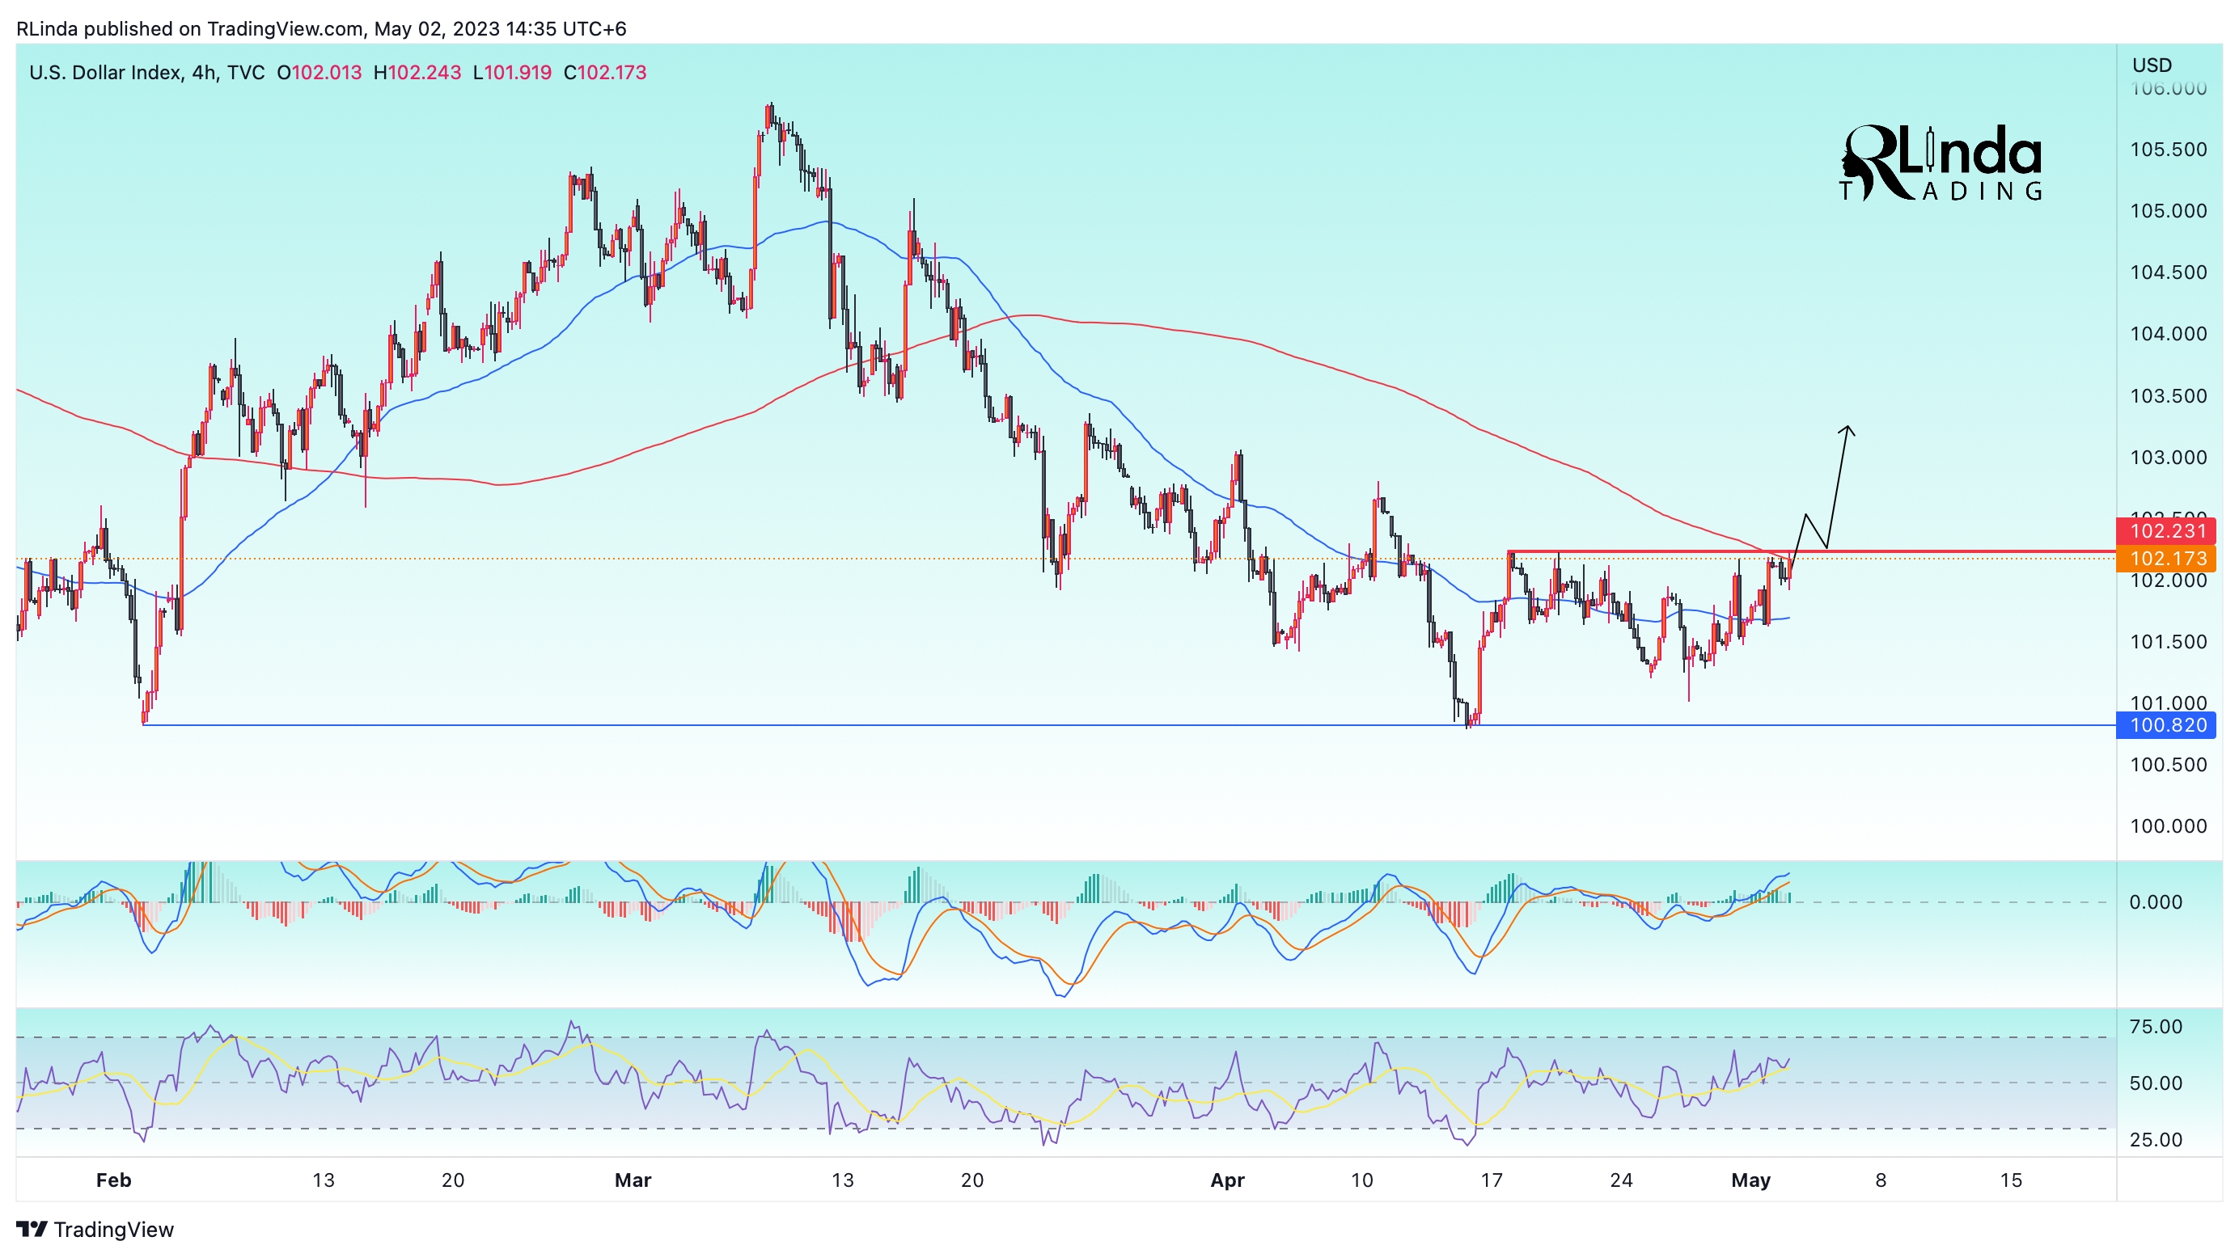Click the 17 date label on time axis
This screenshot has height=1258, width=2239.
pyautogui.click(x=1492, y=1180)
